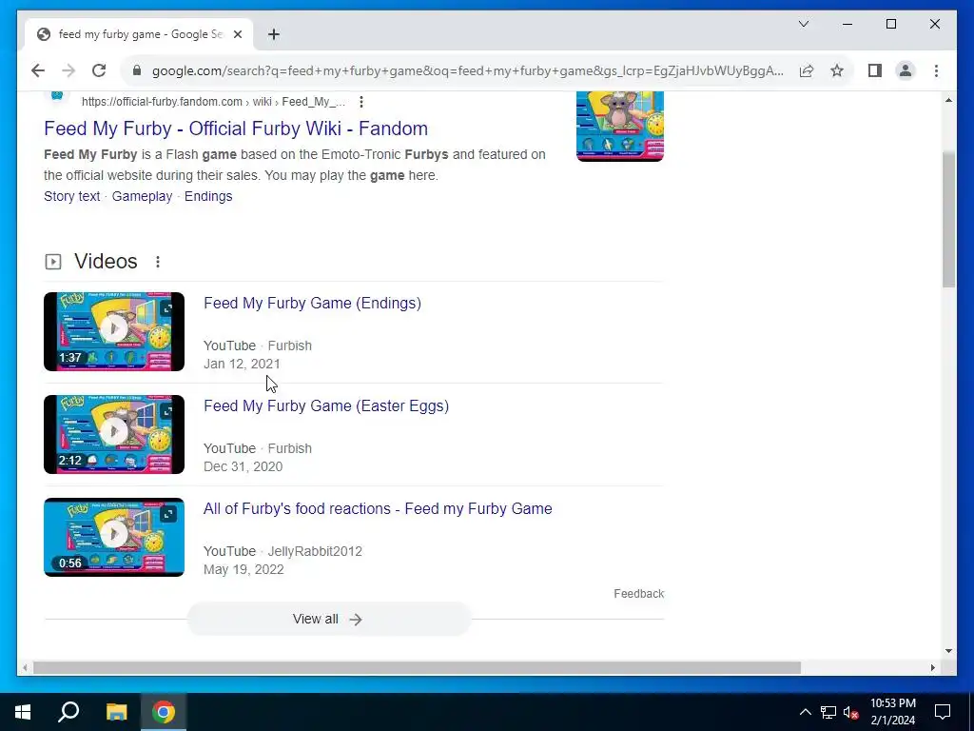Open the Gameplay sitelink
The width and height of the screenshot is (974, 731).
coord(143,196)
